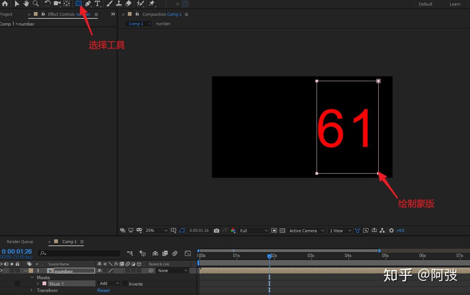
Task: Click the timeline layer search field
Action: [x=79, y=253]
